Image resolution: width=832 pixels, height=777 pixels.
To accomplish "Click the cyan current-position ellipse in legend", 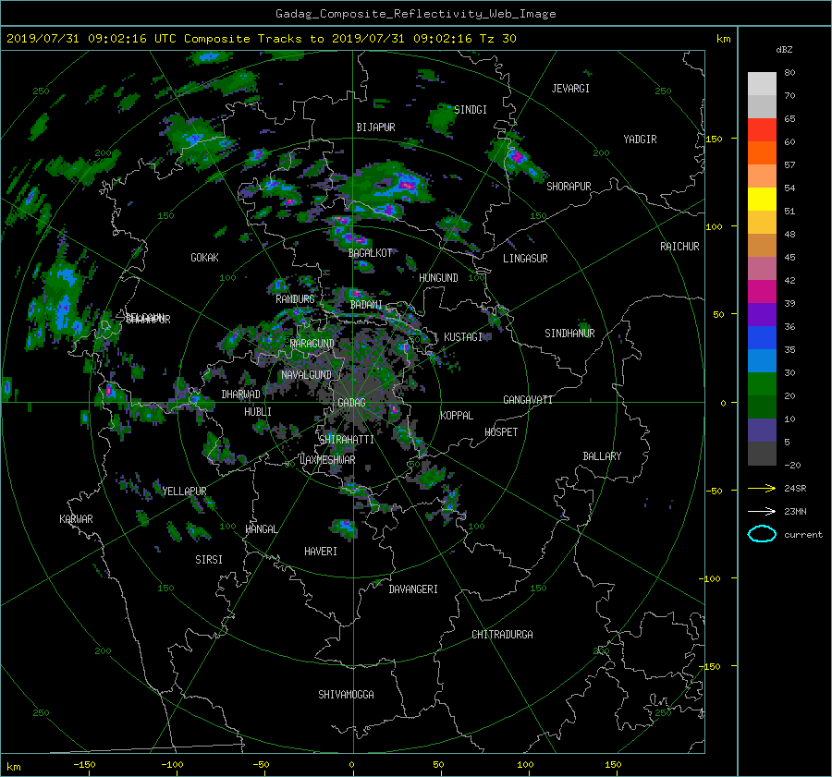I will 762,534.
